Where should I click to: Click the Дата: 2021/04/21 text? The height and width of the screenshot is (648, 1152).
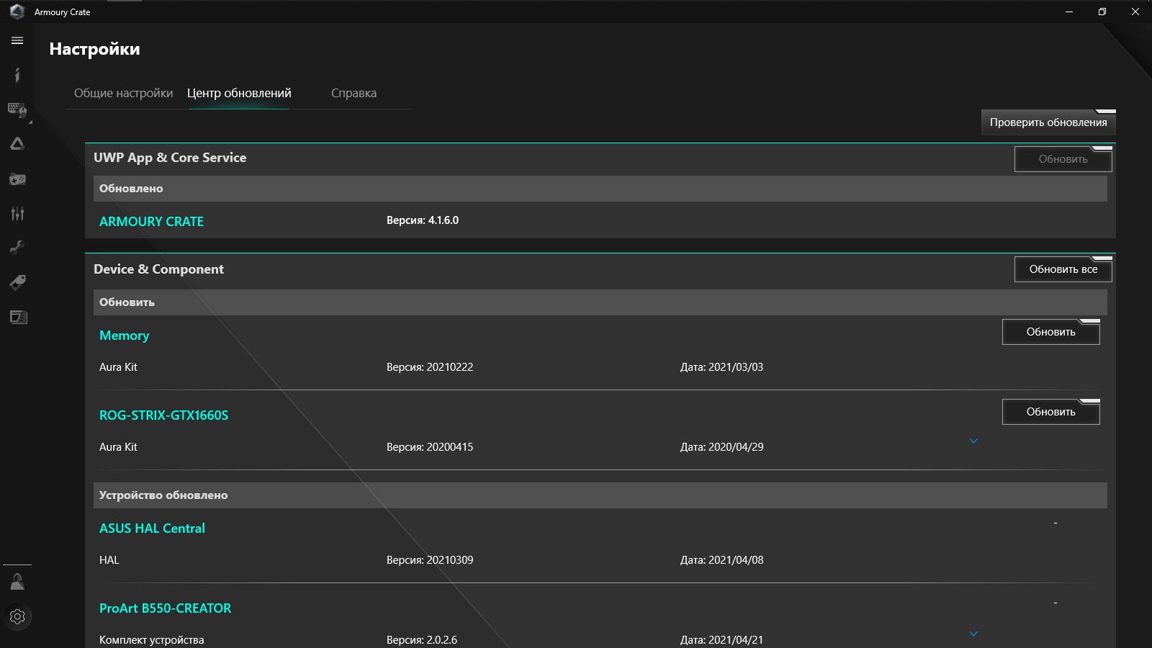pyautogui.click(x=721, y=640)
